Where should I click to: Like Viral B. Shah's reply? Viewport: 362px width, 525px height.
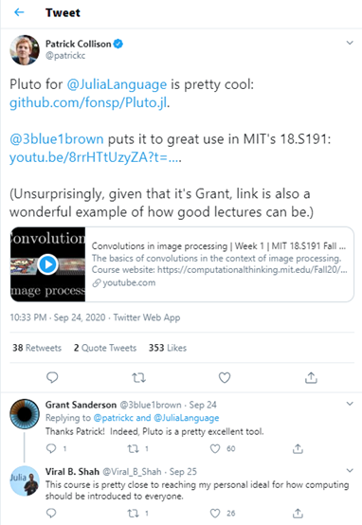[x=215, y=513]
